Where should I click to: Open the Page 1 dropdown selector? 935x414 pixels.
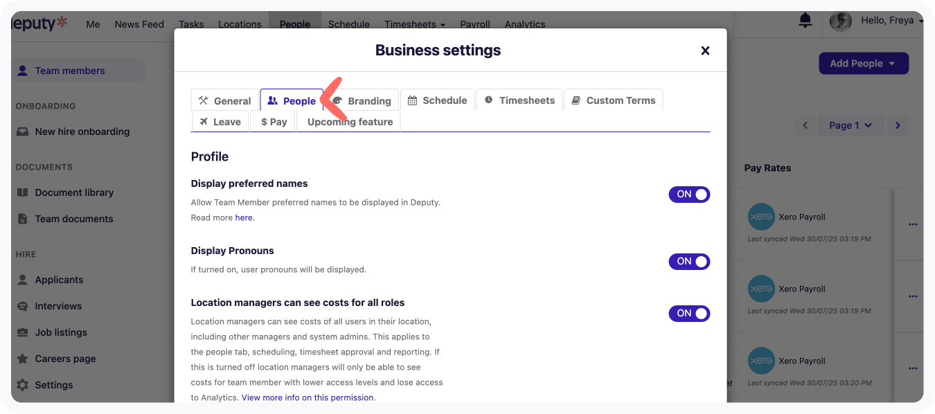click(x=851, y=125)
